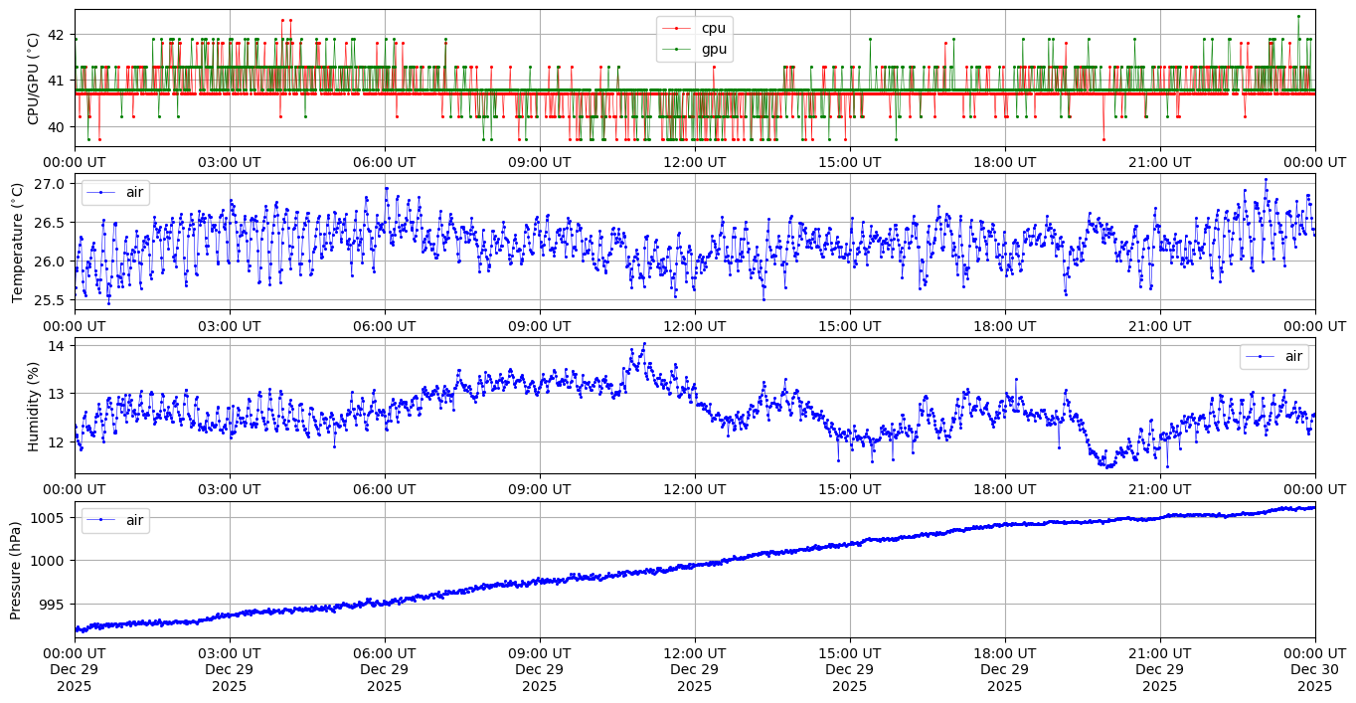Select the 'cpu' legend text label
The height and width of the screenshot is (703, 1356).
pos(714,29)
